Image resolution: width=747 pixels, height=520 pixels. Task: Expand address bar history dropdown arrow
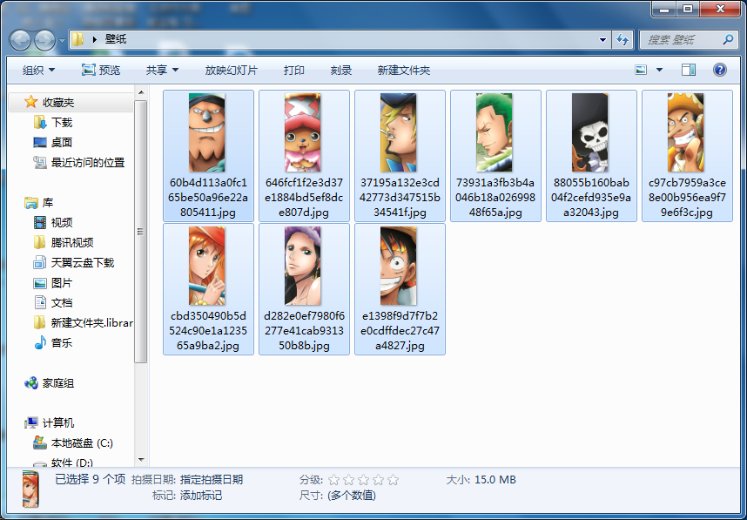click(602, 39)
